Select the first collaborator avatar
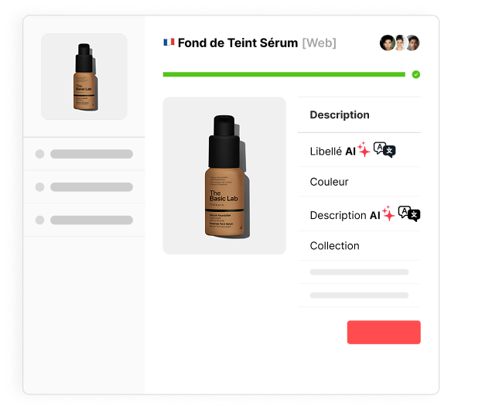 coord(388,43)
